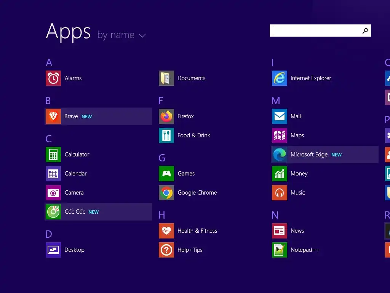Click the NEW badge beside Cốc Cốc
The width and height of the screenshot is (390, 293).
click(x=94, y=212)
